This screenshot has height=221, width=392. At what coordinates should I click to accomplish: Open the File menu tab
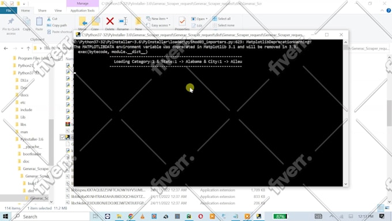[x=9, y=10]
